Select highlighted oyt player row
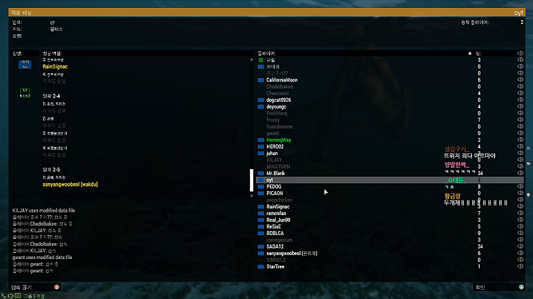 coord(390,180)
